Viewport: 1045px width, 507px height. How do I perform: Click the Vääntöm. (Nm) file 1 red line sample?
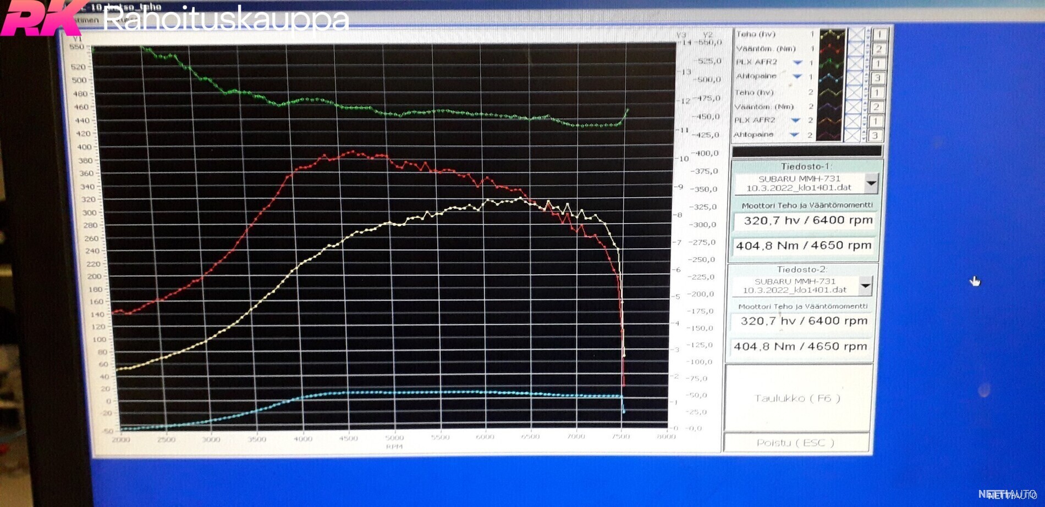832,49
